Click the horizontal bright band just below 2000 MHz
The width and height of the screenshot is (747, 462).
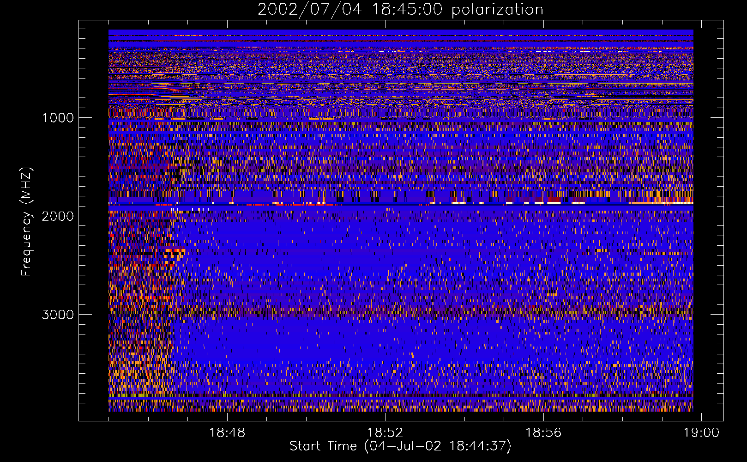401,203
